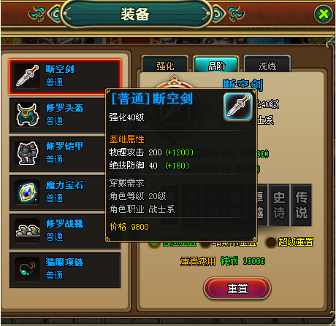
Task: Open the 洗练 tab
Action: 267,64
